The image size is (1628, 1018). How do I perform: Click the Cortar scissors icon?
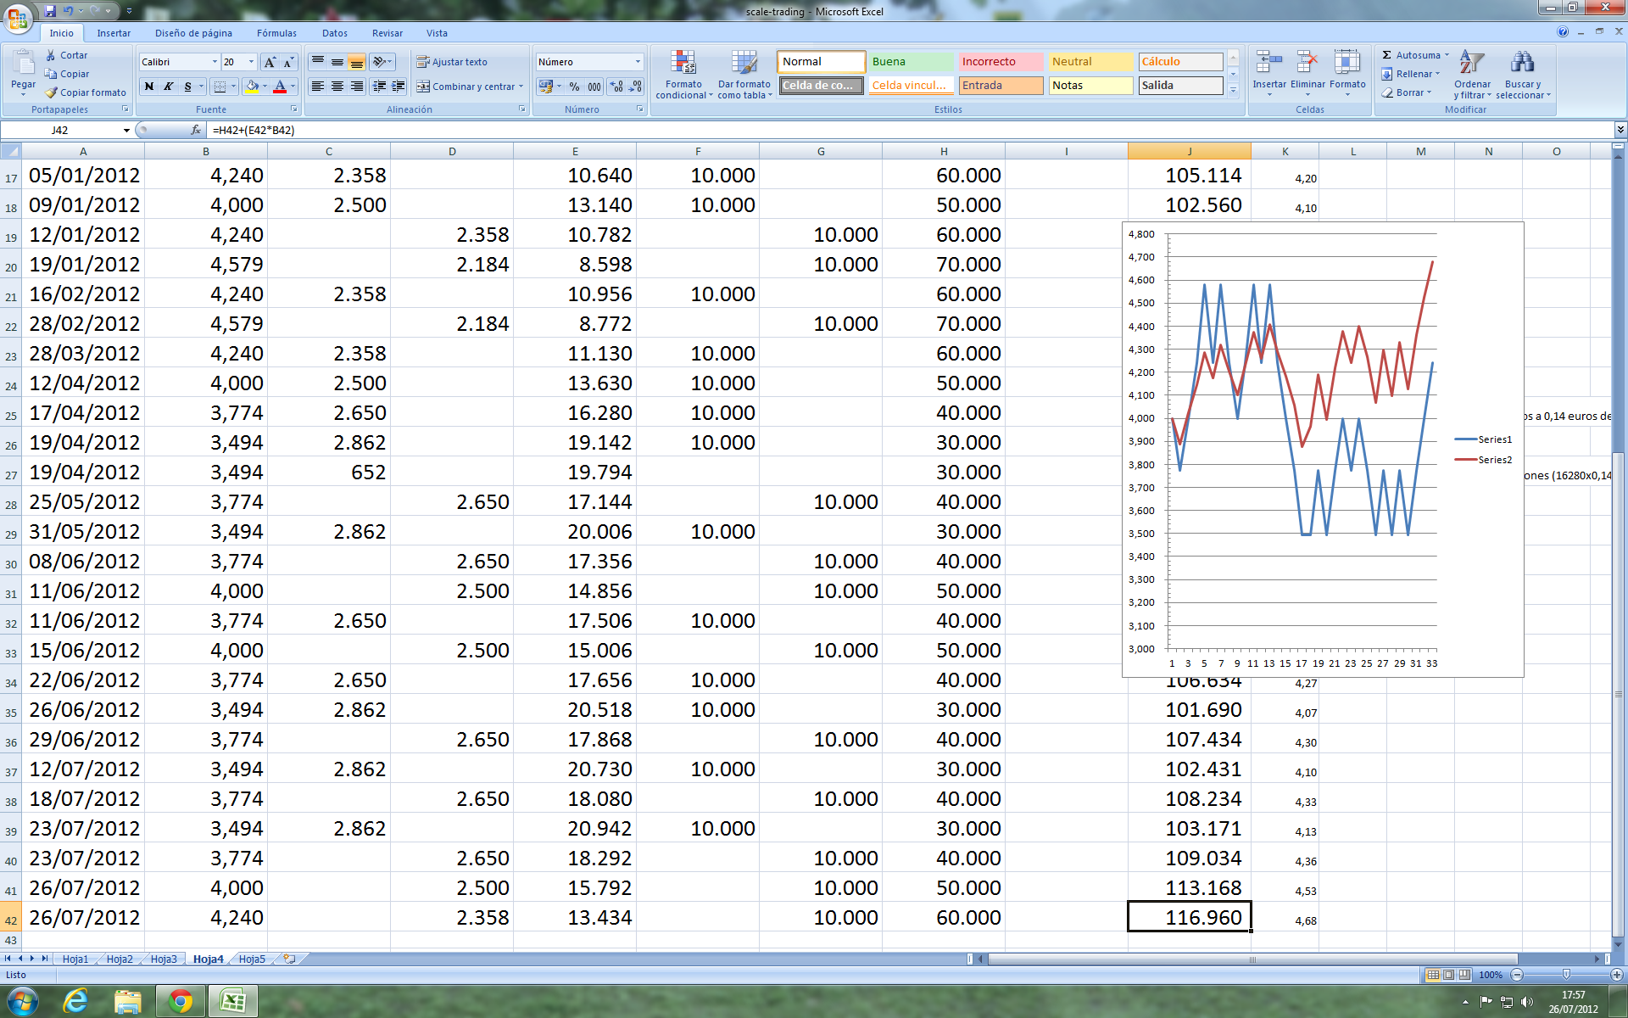(52, 55)
